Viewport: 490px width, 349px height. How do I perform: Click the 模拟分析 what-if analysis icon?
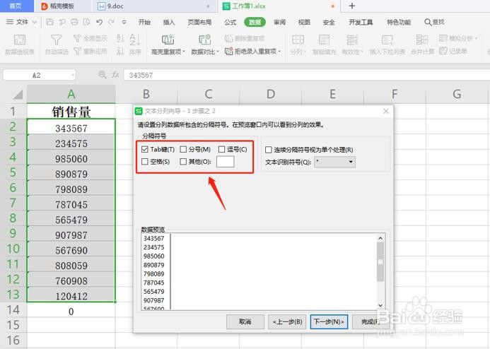[x=443, y=38]
